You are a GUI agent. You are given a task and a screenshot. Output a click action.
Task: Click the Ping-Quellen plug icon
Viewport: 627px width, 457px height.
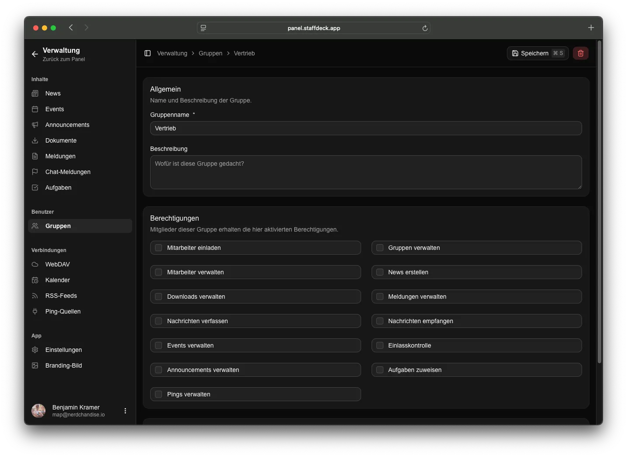35,311
